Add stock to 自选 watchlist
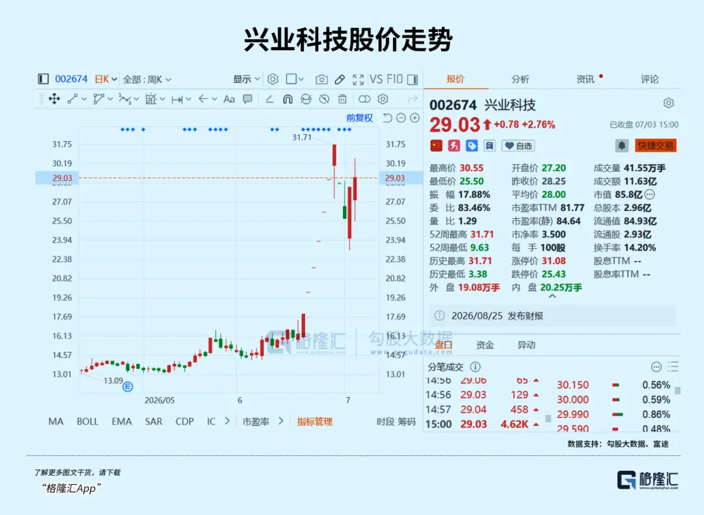 518,146
